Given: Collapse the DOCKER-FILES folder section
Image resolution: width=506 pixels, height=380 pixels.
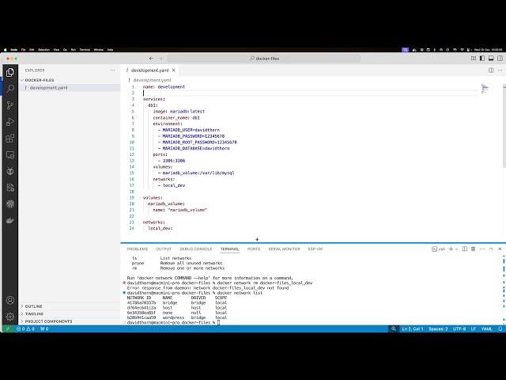Looking at the screenshot, I should click(x=69, y=80).
